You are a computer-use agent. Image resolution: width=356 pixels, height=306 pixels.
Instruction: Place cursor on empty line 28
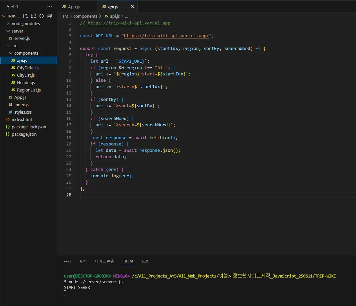217,195
